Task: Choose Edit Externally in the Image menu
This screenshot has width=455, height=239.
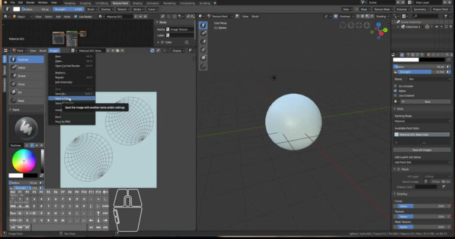Action: pos(72,82)
